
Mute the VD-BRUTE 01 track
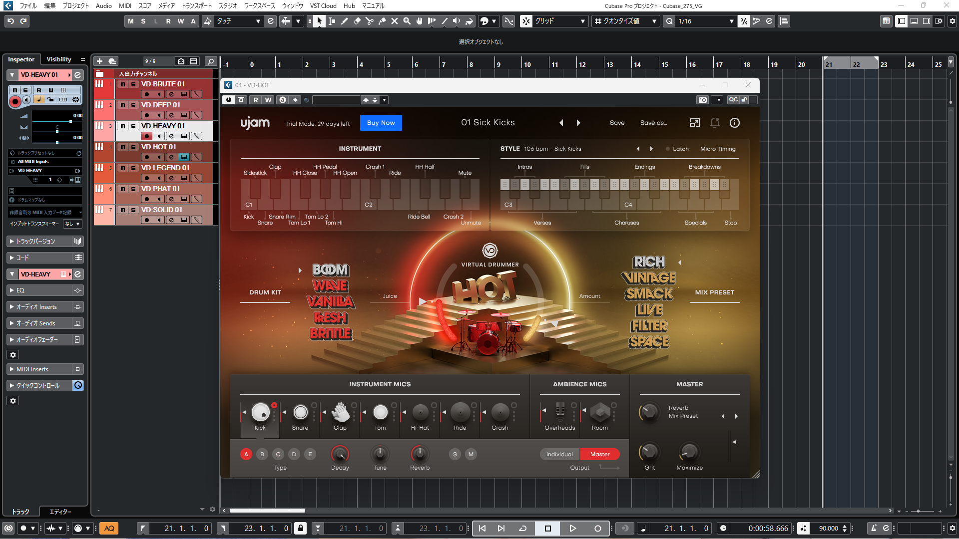[x=123, y=84]
